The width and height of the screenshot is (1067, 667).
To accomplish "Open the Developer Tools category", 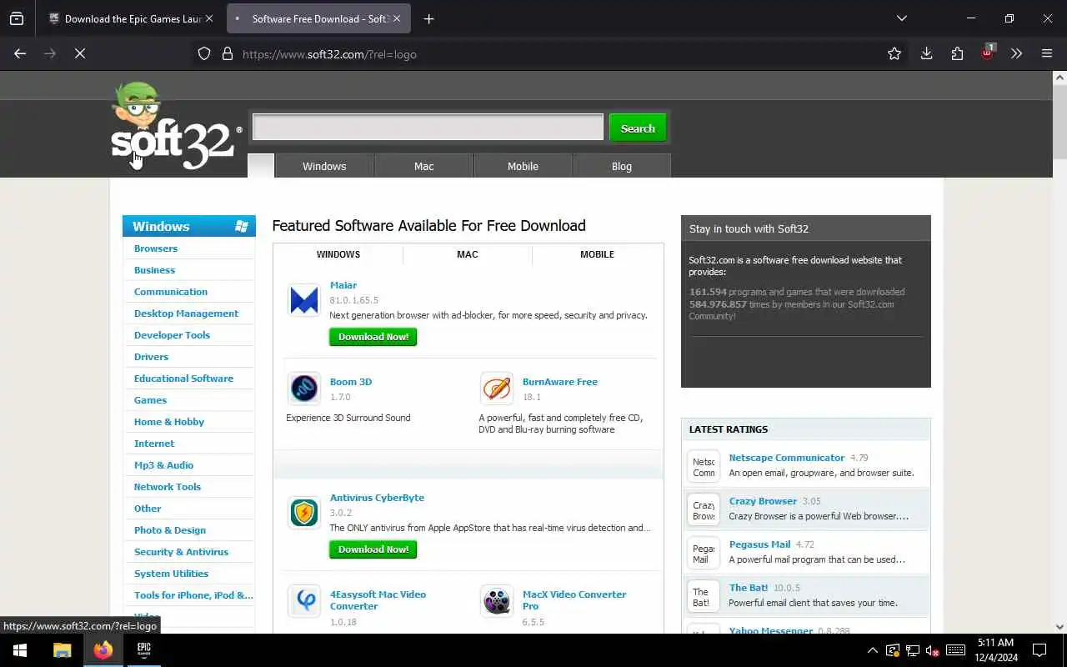I will pos(172,335).
